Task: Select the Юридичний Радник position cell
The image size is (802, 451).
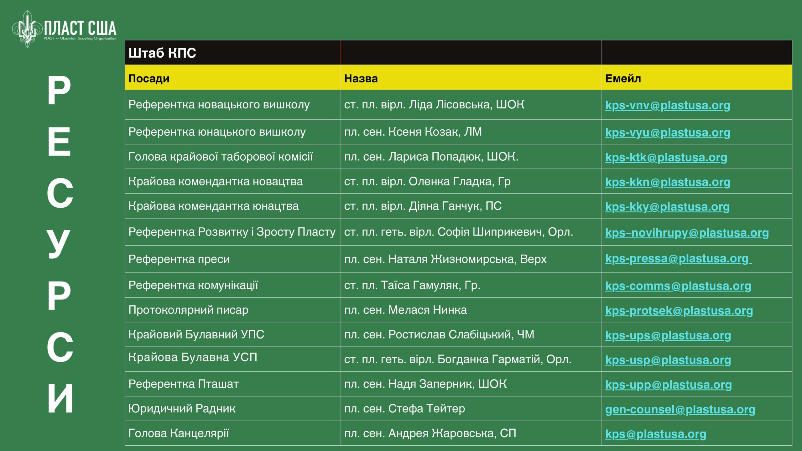Action: point(182,408)
